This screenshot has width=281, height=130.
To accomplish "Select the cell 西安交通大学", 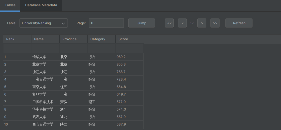I will click(45, 124).
